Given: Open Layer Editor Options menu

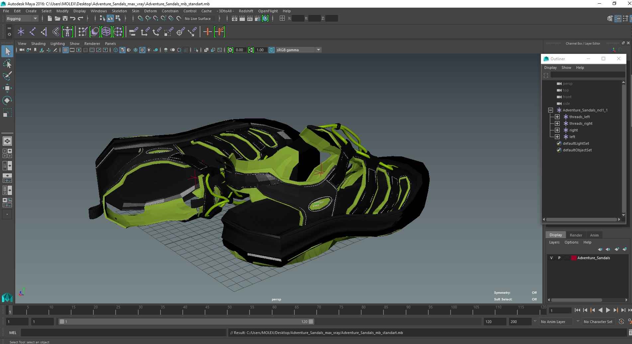Looking at the screenshot, I should [x=571, y=242].
